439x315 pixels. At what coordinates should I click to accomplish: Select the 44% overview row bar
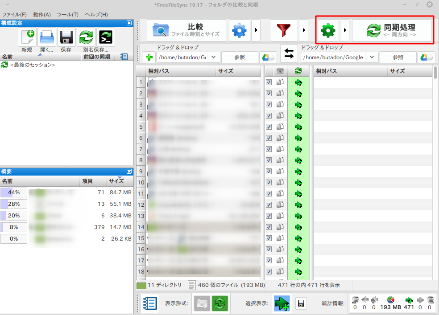tap(14, 192)
